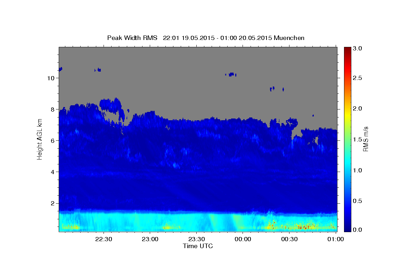
Task: Click the colorbar value 3.0
Action: pos(358,48)
